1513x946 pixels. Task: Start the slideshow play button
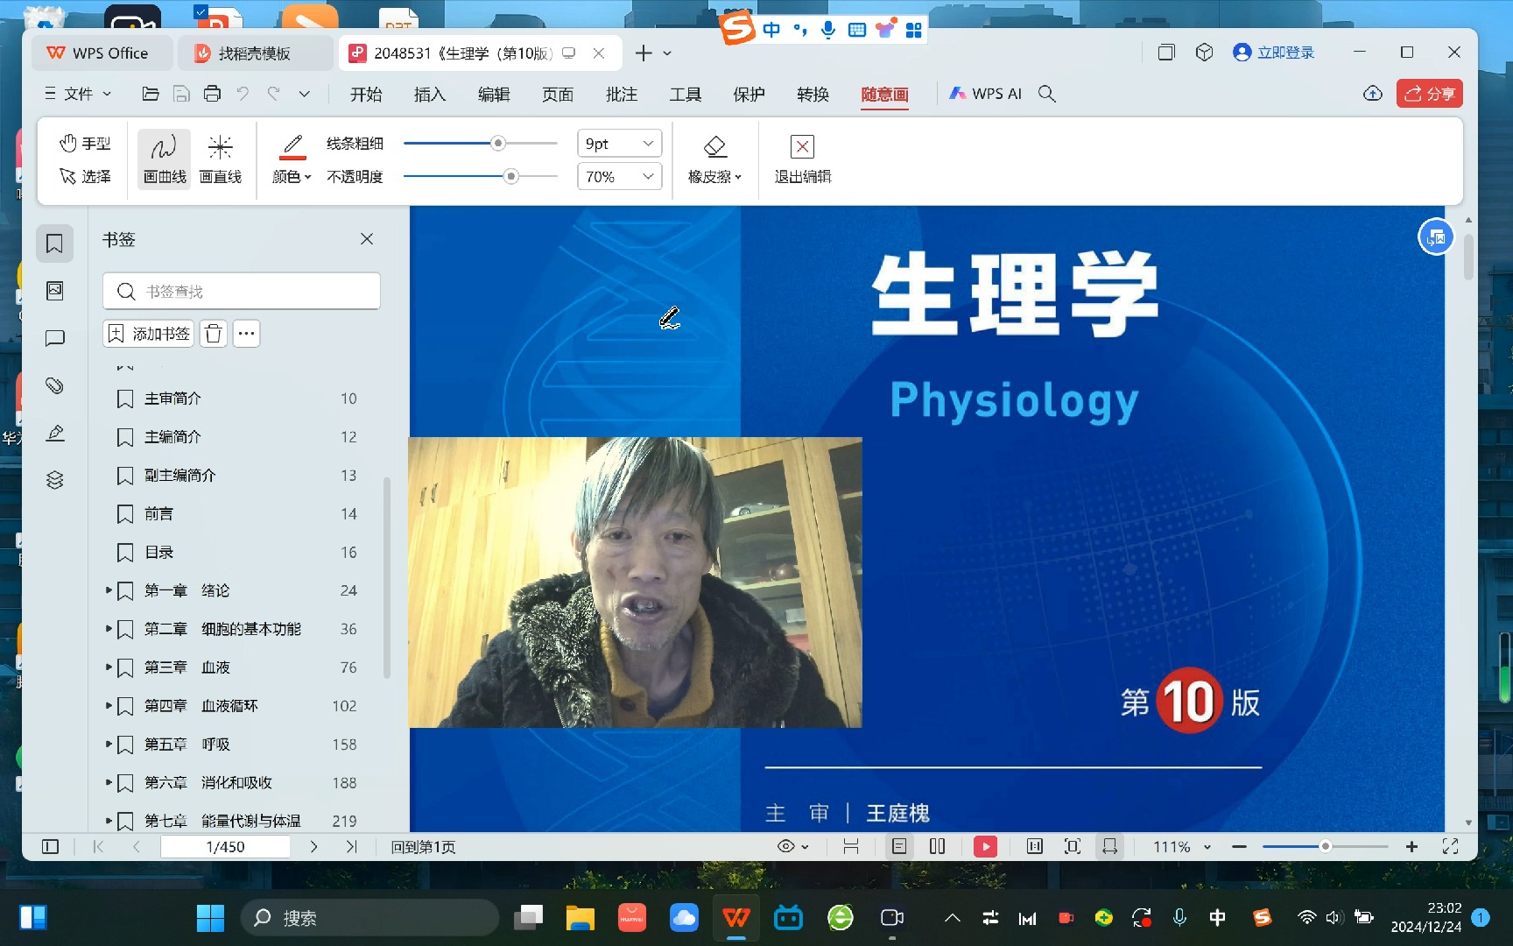[985, 847]
